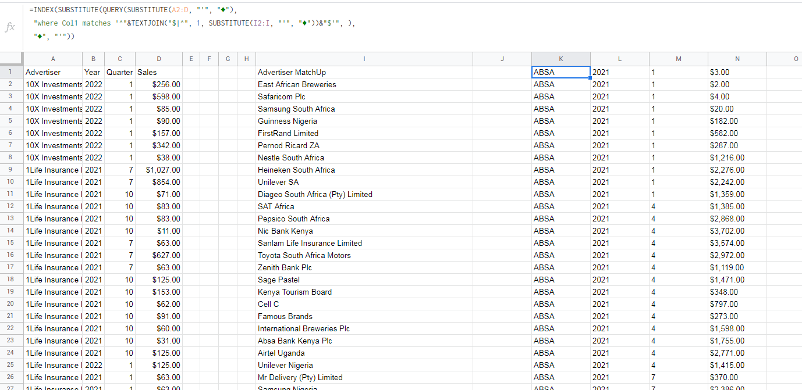Click the Unilever SA cell
The image size is (802, 390).
pos(364,182)
